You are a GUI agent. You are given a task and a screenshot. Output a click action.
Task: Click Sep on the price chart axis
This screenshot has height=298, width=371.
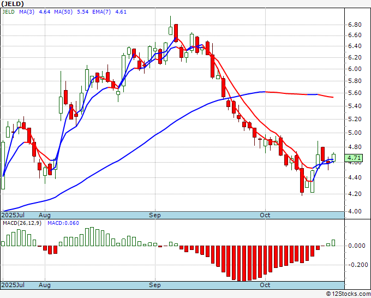click(x=155, y=215)
